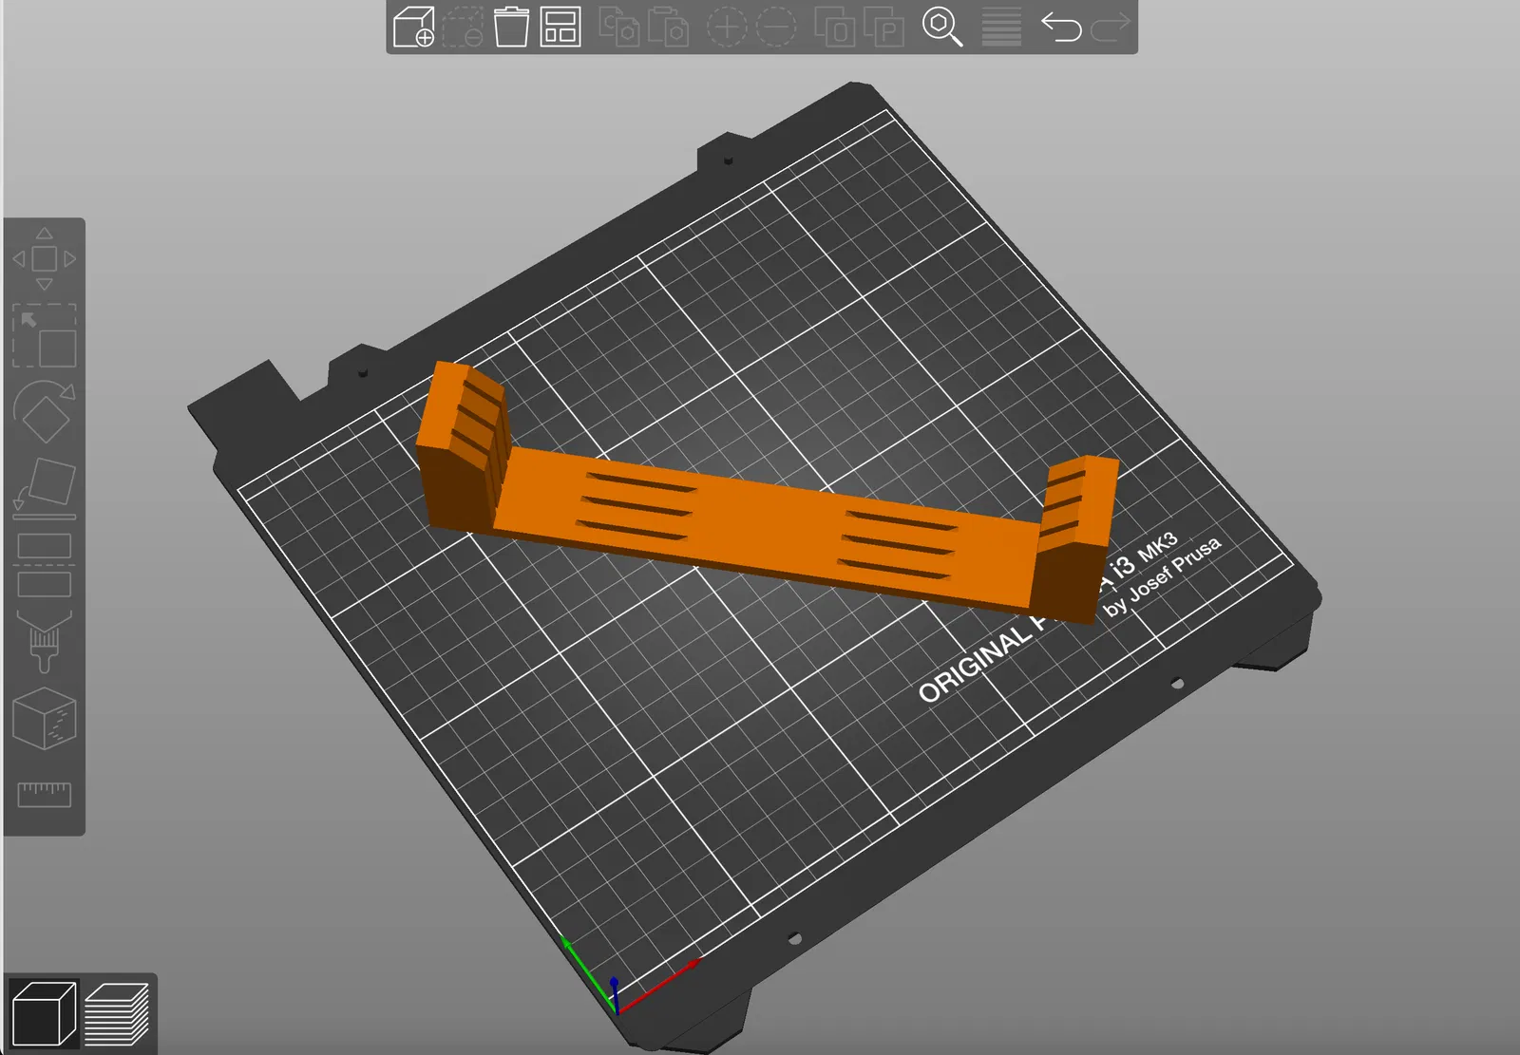Image resolution: width=1520 pixels, height=1055 pixels.
Task: Switch to 3D editor view cube
Action: point(43,1013)
